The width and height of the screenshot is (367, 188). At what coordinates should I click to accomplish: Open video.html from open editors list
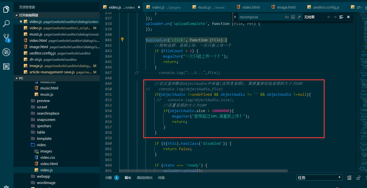click(57, 40)
